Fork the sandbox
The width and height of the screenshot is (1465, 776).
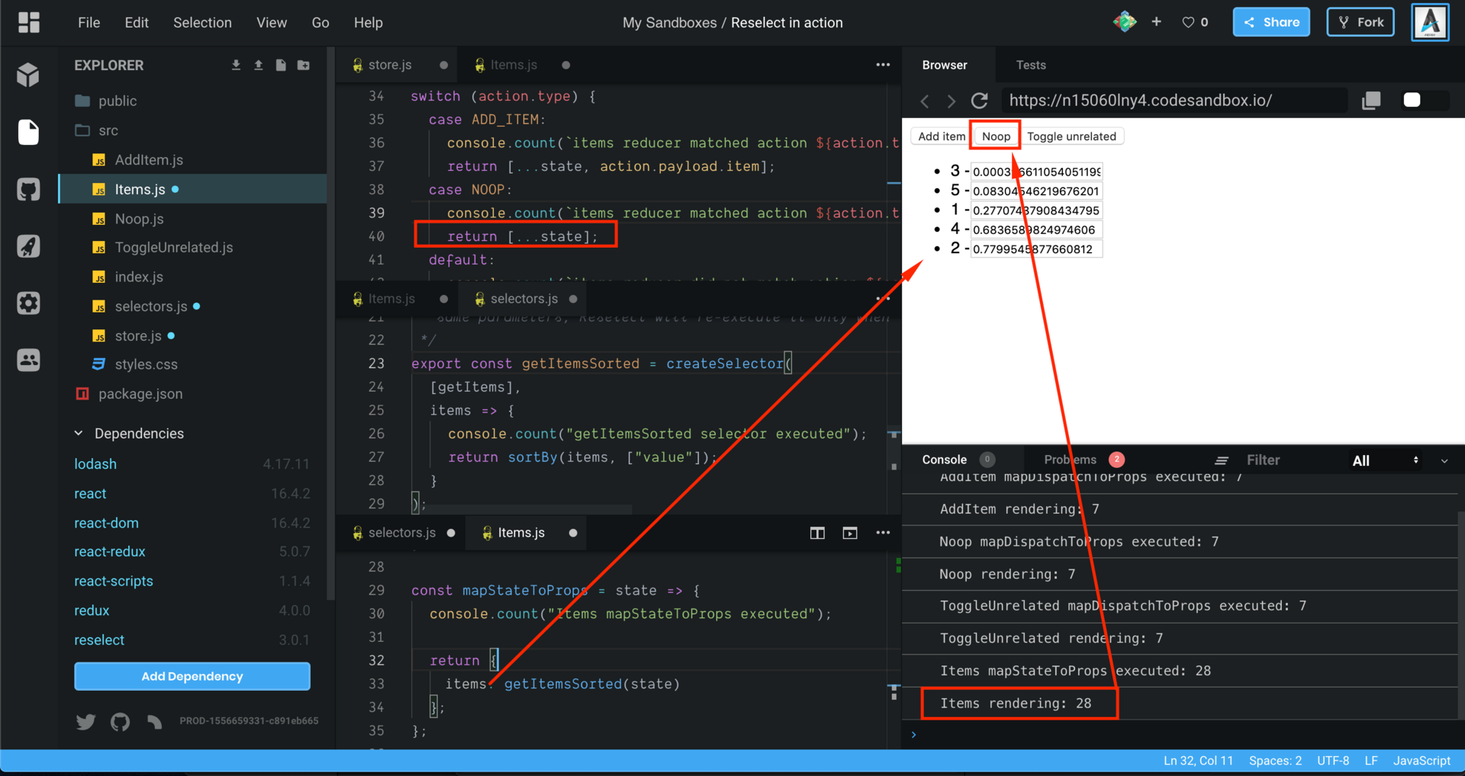click(1360, 22)
